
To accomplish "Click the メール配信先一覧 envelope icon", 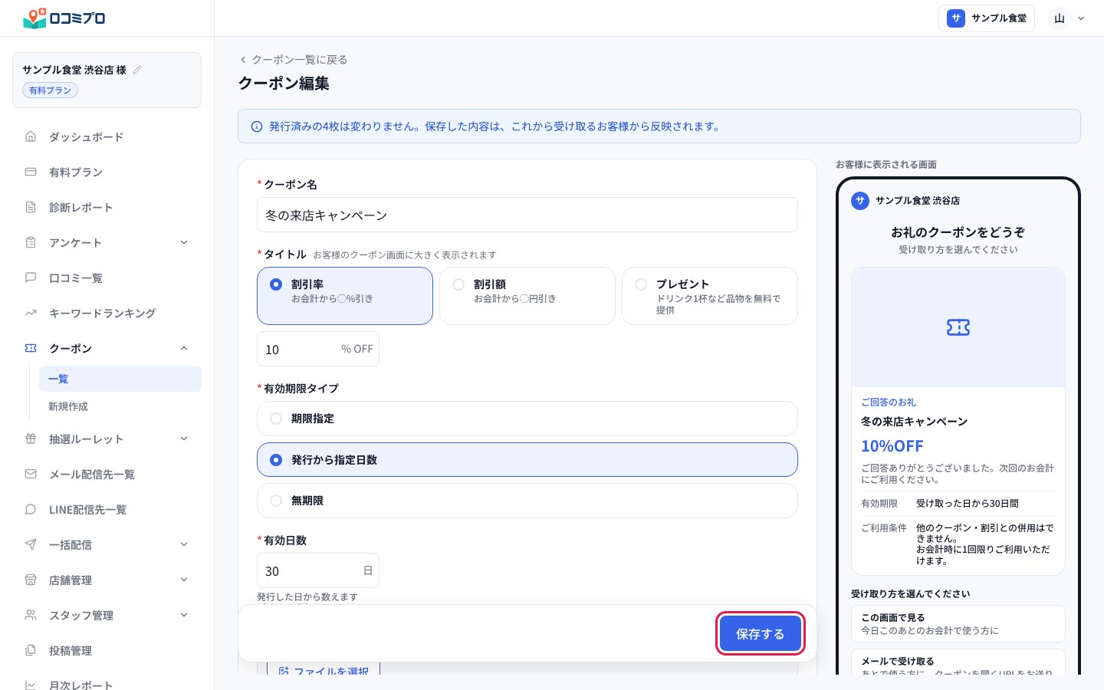I will pos(31,474).
